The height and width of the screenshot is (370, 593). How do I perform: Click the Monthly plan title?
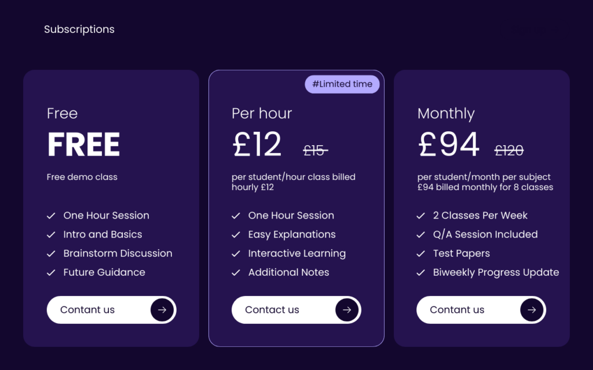pyautogui.click(x=446, y=114)
